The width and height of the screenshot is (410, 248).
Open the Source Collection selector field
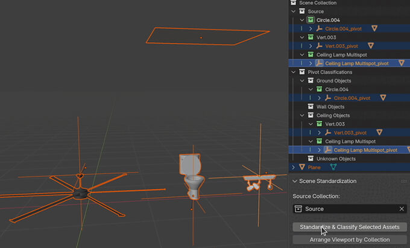pyautogui.click(x=347, y=209)
